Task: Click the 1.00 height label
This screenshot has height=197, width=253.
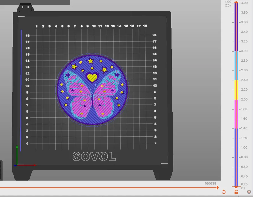Action: click(244, 147)
